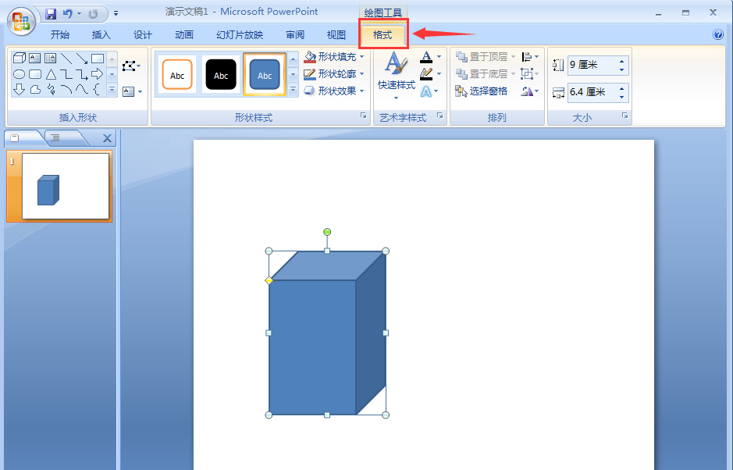This screenshot has width=733, height=470.
Task: Open the 幻灯片放映 ribbon tab
Action: [240, 35]
